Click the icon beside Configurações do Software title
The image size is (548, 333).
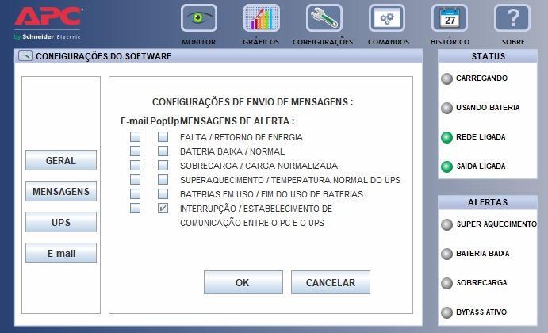pyautogui.click(x=25, y=56)
